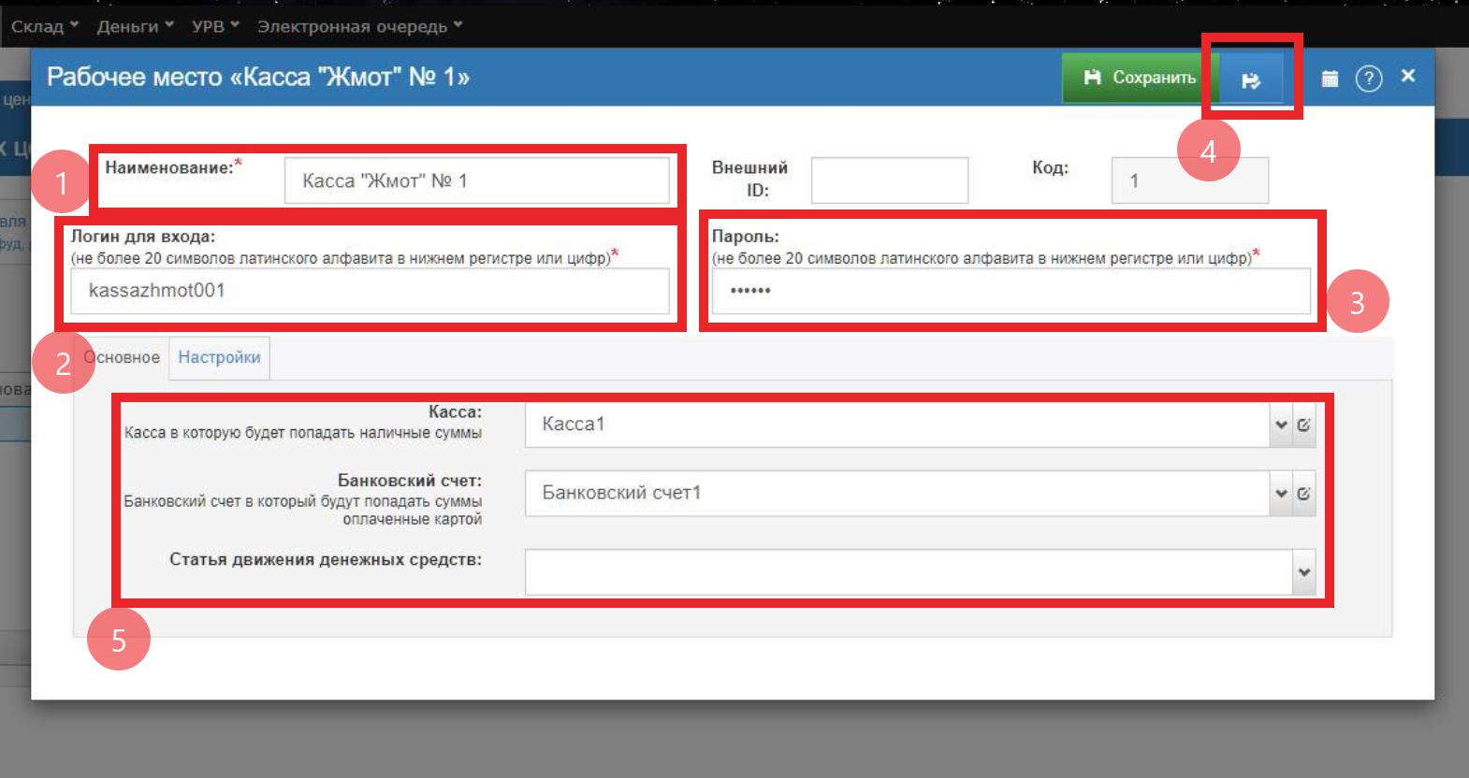Click the Внешний ID input field
Image resolution: width=1469 pixels, height=778 pixels.
[889, 180]
